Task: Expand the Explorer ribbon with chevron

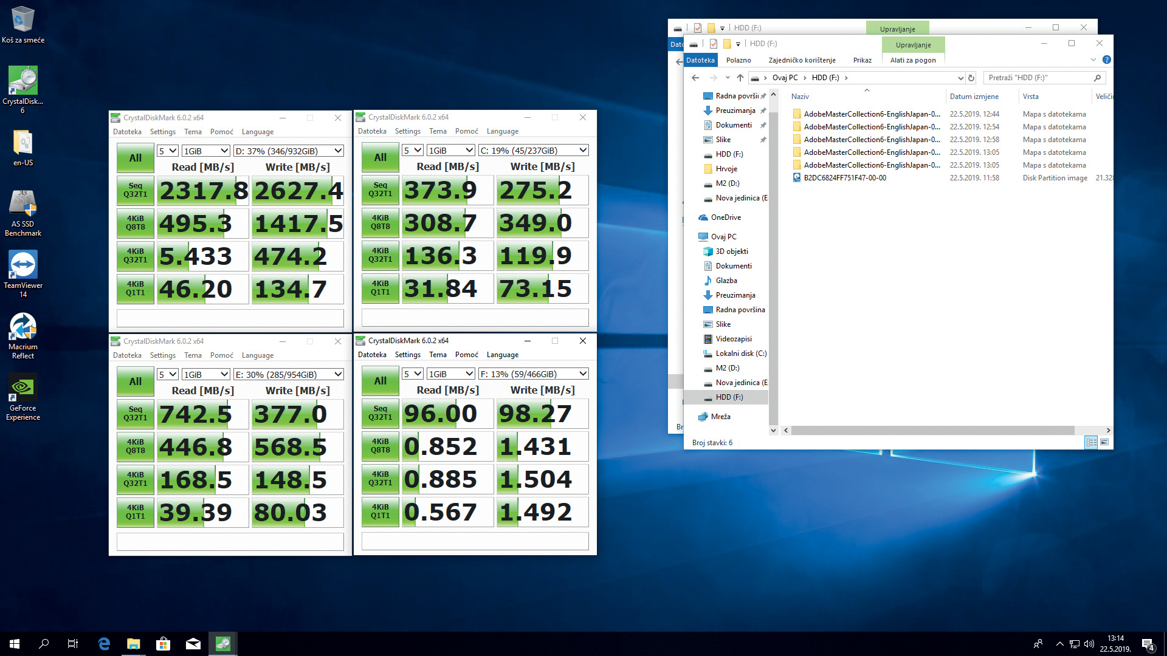Action: point(1093,60)
